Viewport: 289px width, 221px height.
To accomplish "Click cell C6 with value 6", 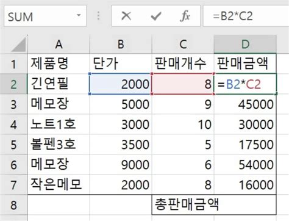I will pyautogui.click(x=183, y=164).
